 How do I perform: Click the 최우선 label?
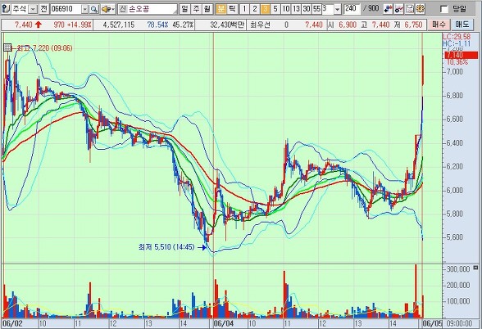260,25
